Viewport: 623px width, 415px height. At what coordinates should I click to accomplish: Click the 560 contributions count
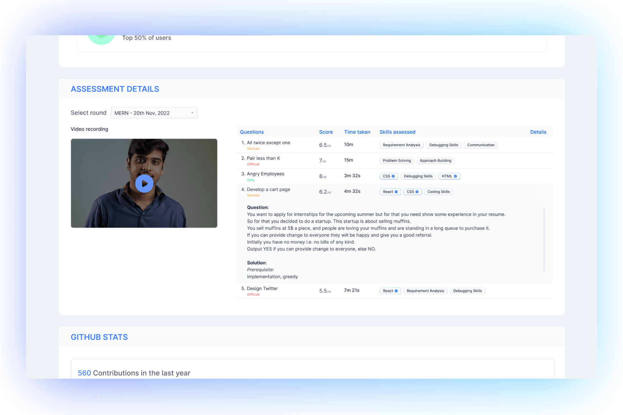coord(84,373)
